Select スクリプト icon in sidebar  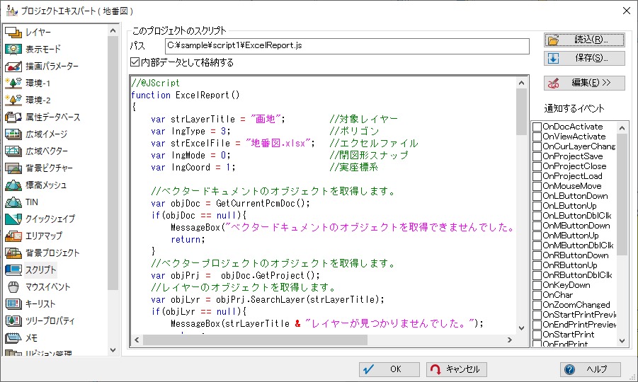tap(13, 270)
